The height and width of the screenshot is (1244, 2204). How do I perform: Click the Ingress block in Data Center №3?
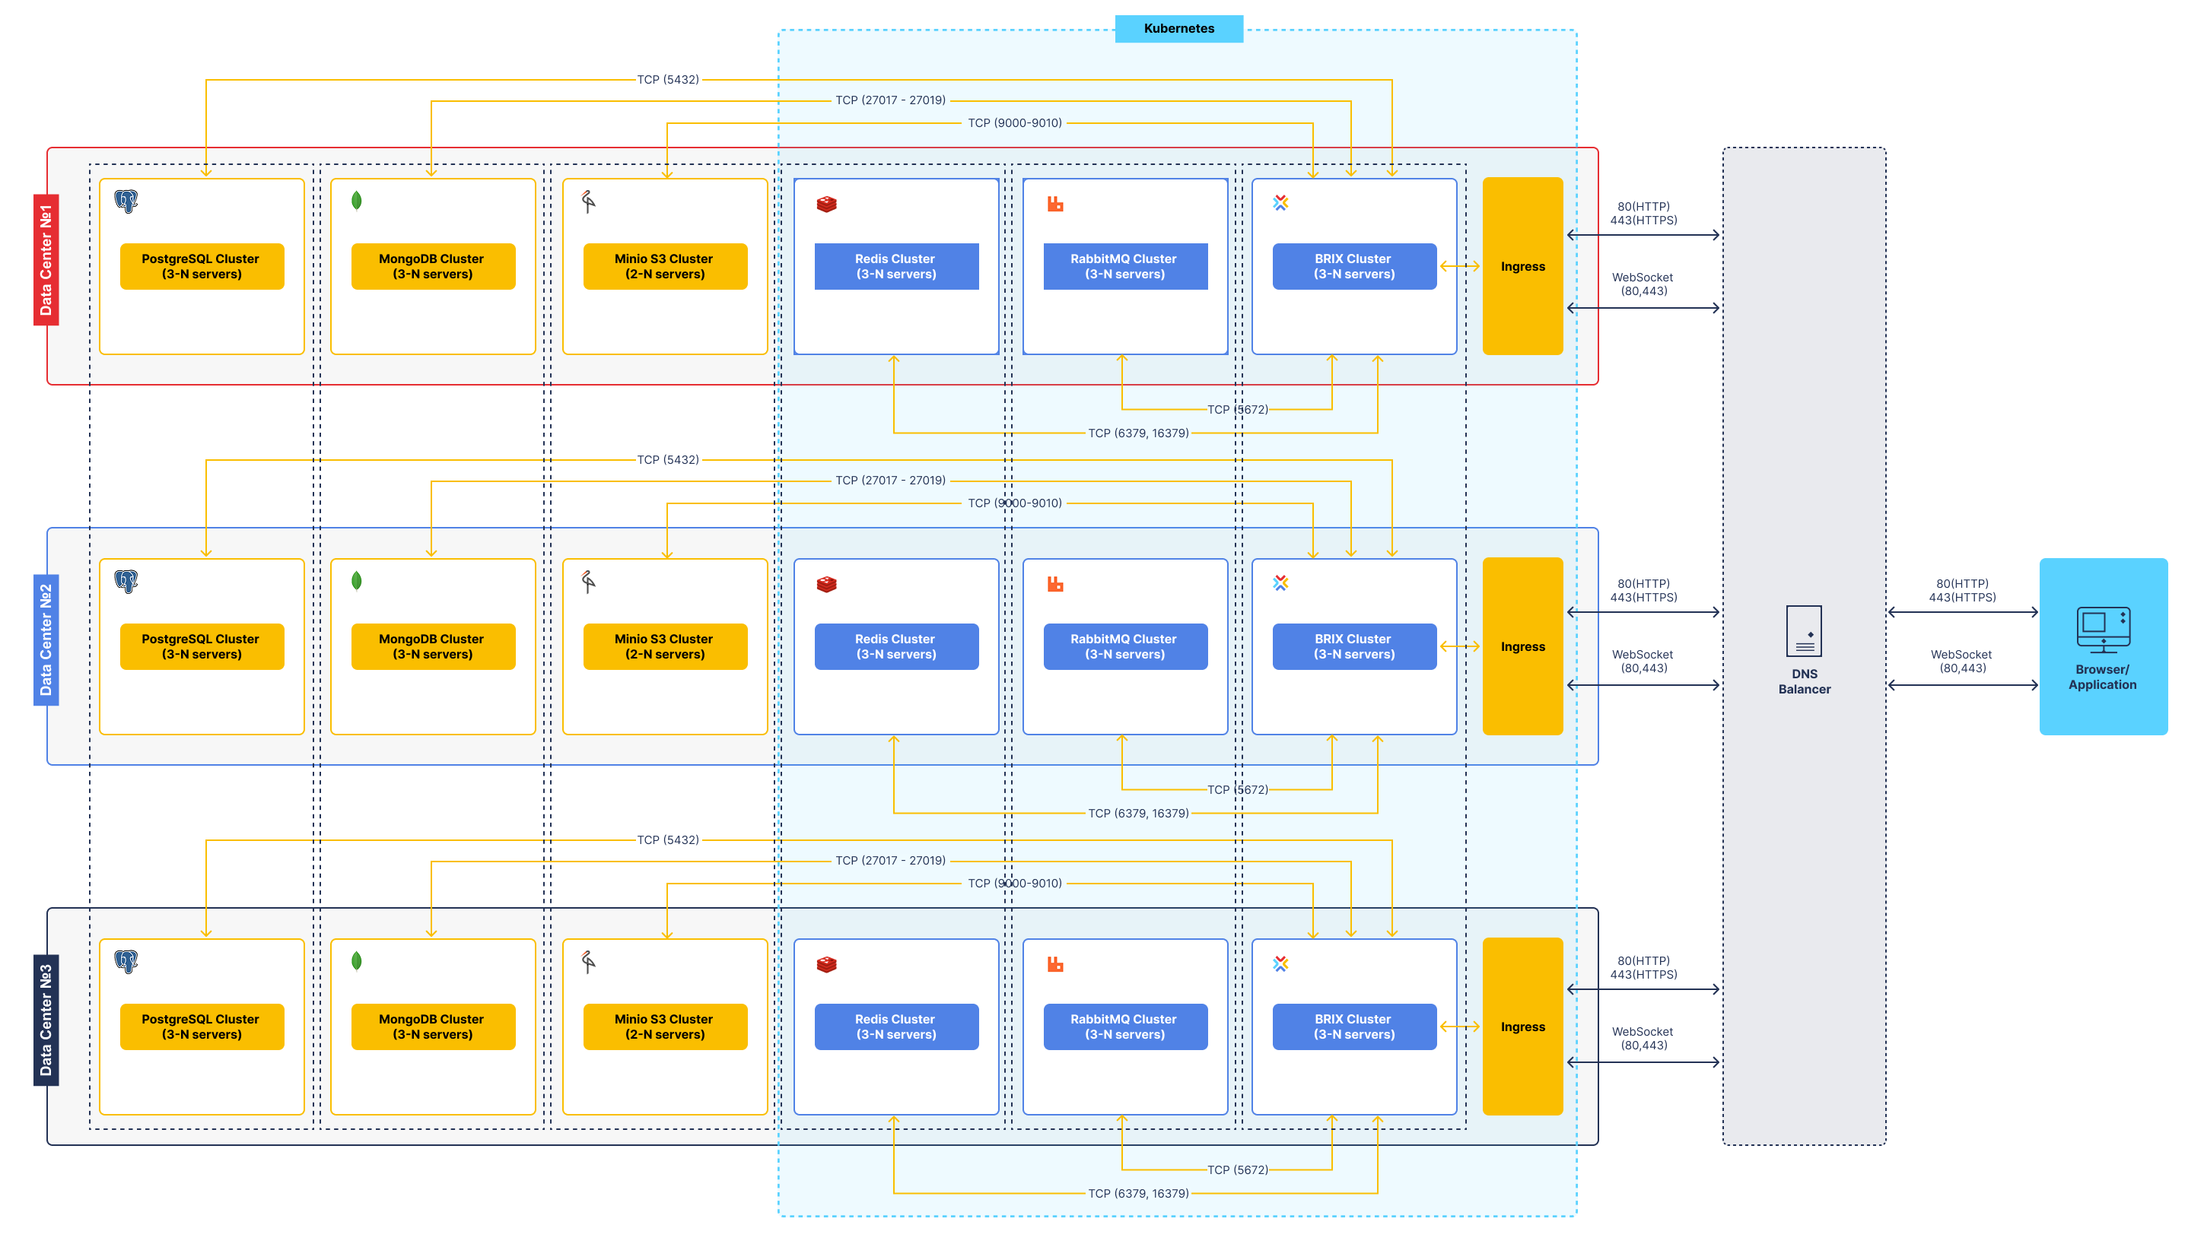click(x=1523, y=1026)
